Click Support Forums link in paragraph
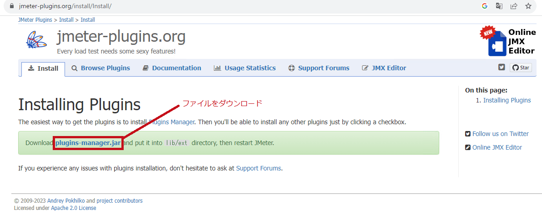 click(x=259, y=169)
